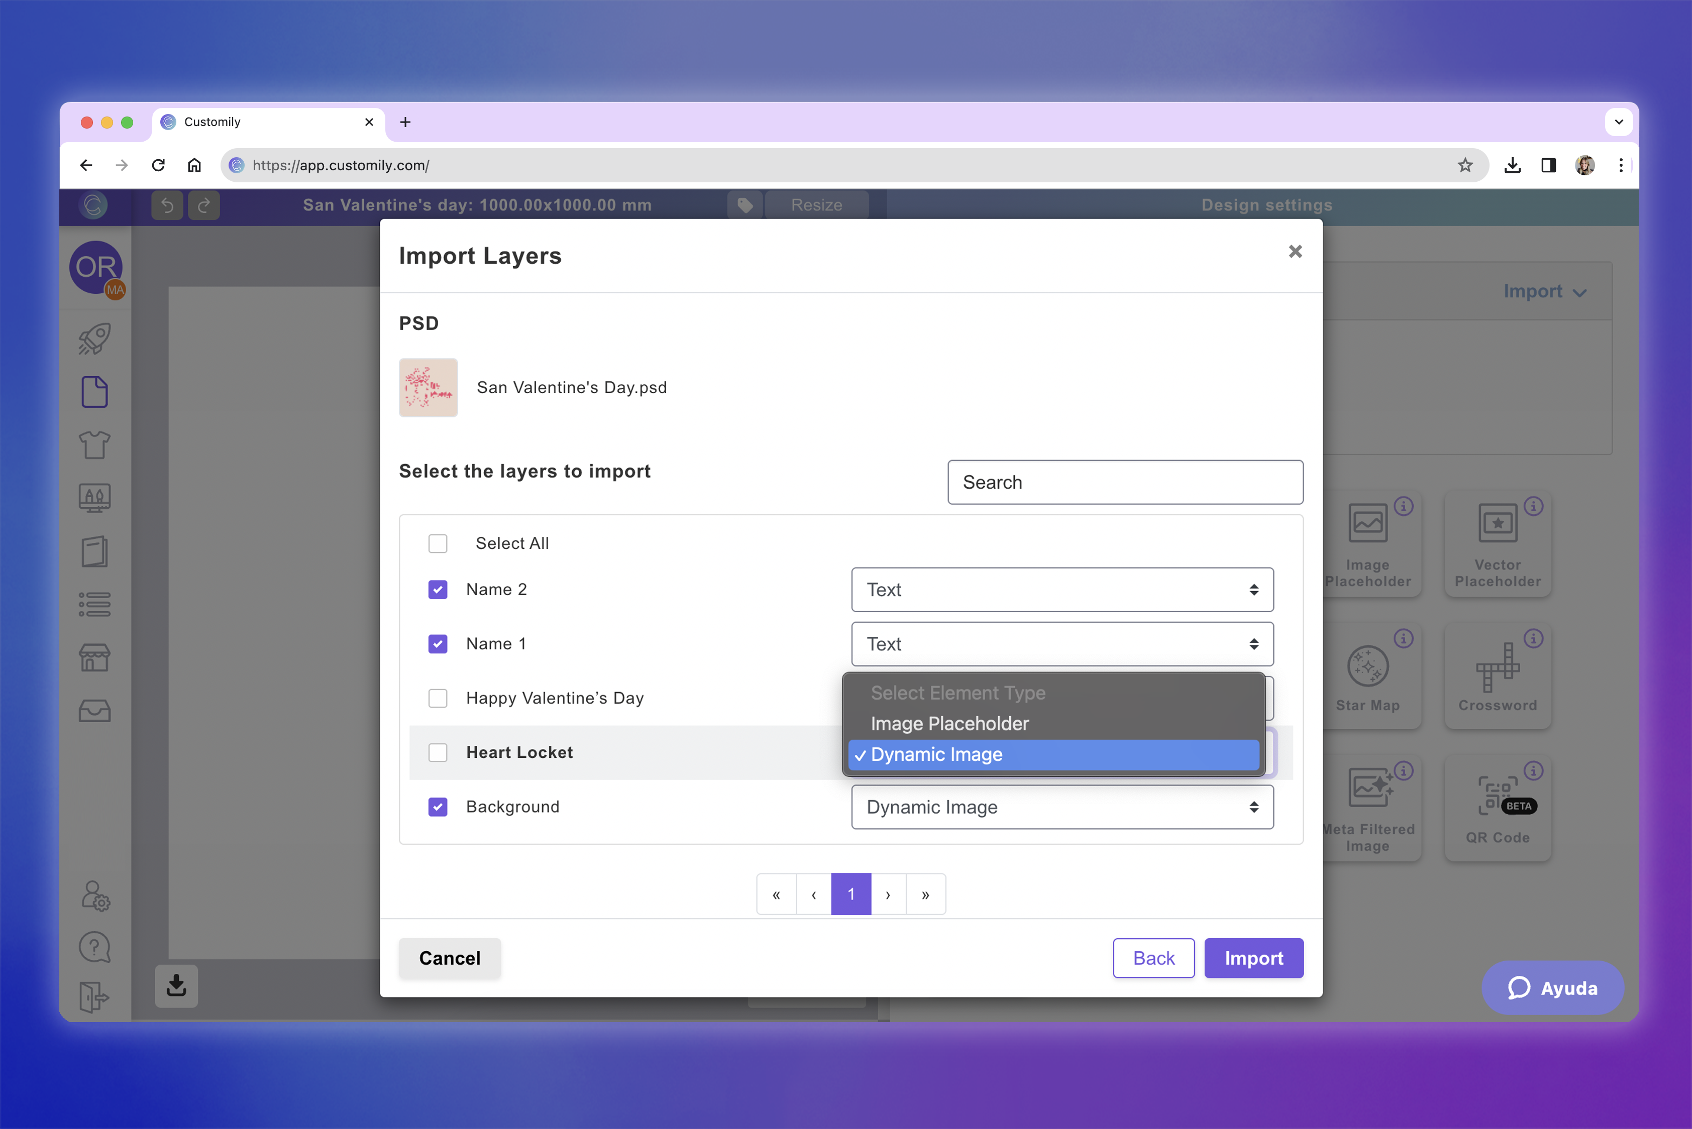The image size is (1692, 1129).
Task: Click the PSD file thumbnail
Action: pos(429,387)
